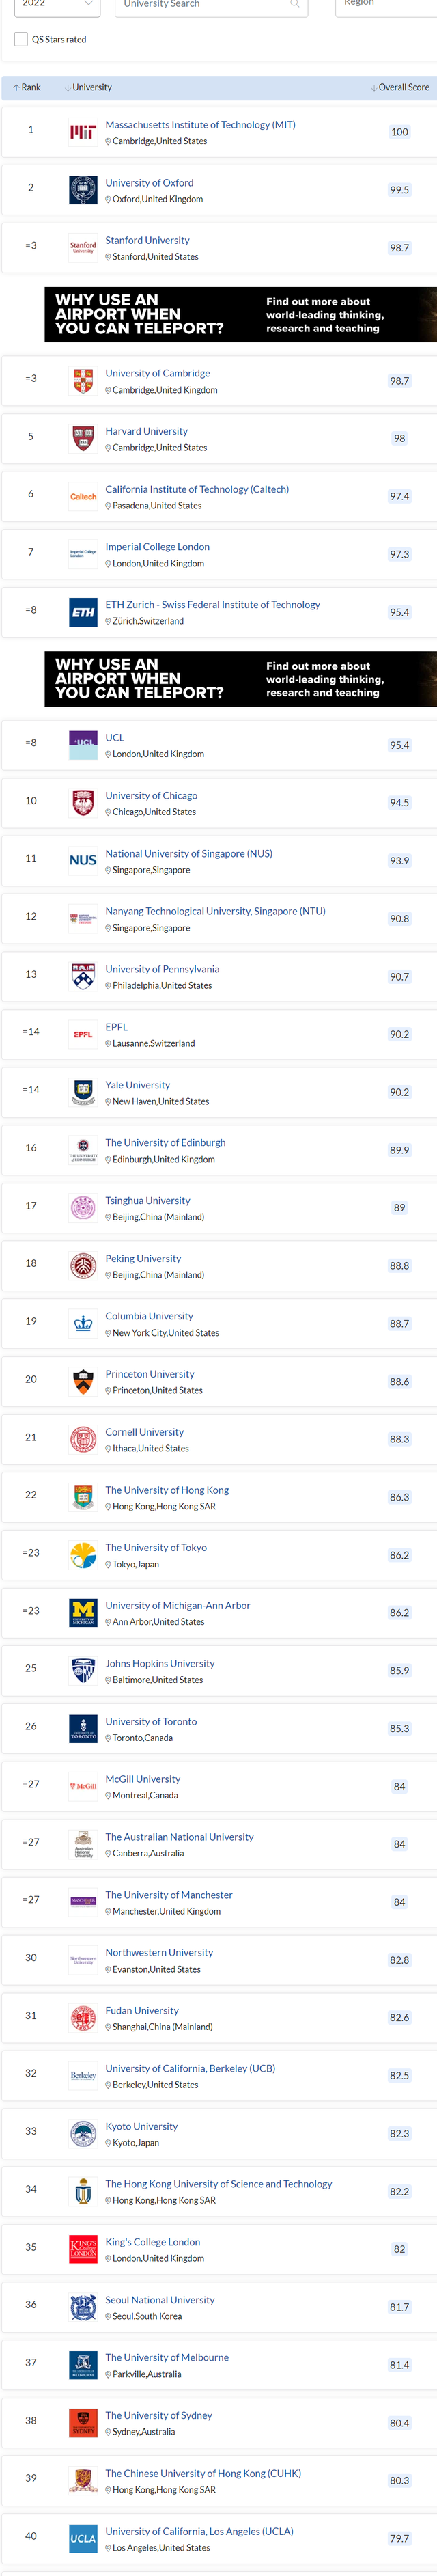The height and width of the screenshot is (2576, 437).
Task: Click the EPFL logo
Action: pos(83,1034)
